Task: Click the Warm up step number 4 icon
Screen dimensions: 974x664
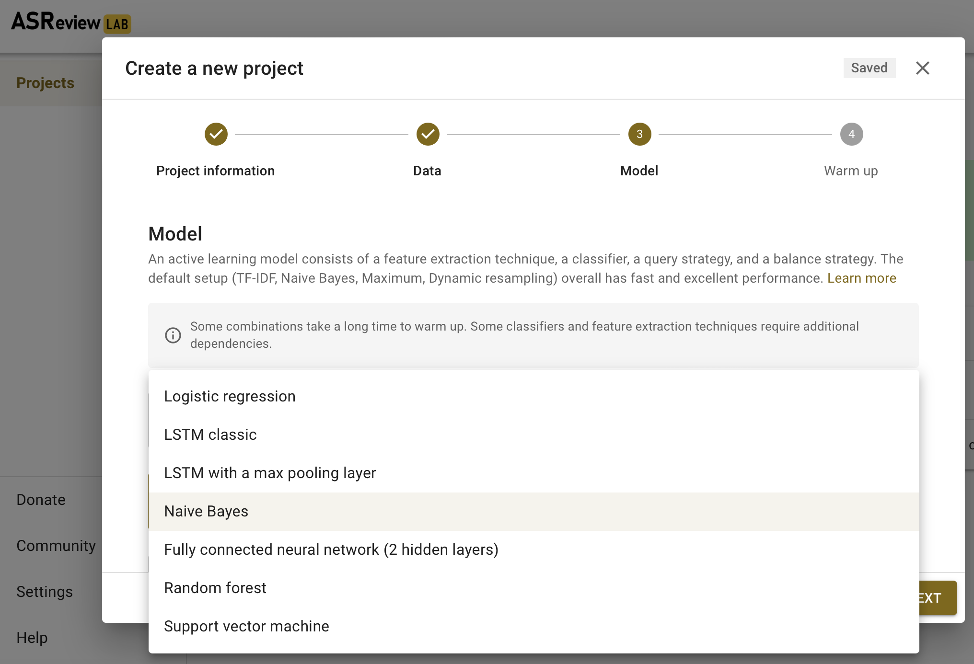Action: click(x=851, y=134)
